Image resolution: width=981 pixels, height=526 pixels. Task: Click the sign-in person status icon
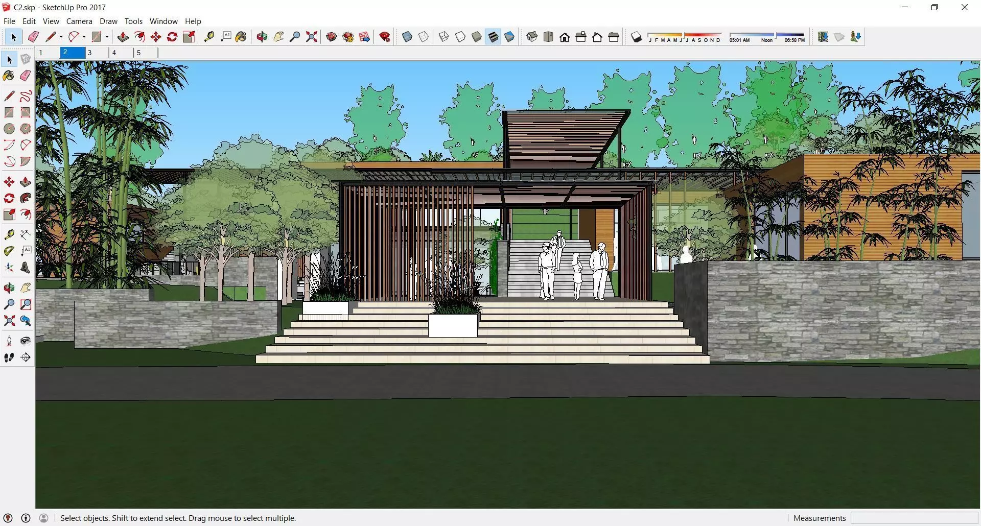click(44, 518)
